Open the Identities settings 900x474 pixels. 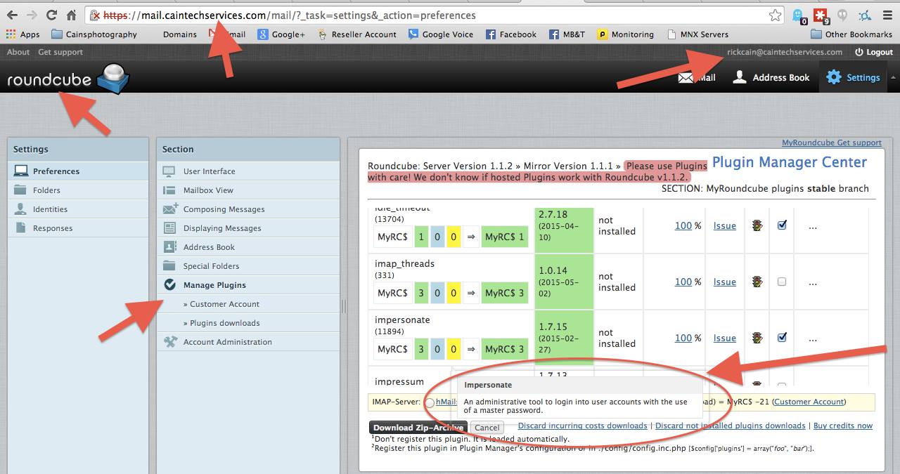(x=78, y=209)
